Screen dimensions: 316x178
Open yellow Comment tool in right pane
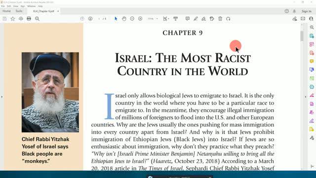pyautogui.click(x=312, y=61)
